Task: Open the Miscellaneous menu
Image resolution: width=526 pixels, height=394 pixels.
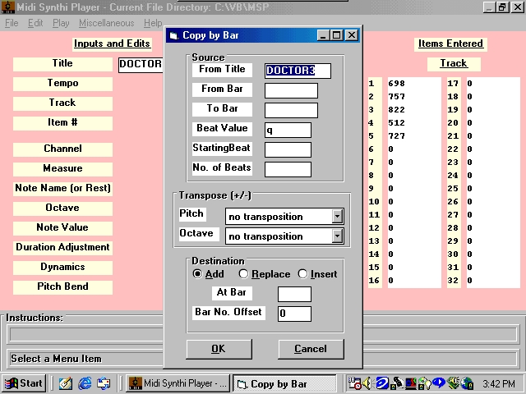Action: pyautogui.click(x=106, y=23)
